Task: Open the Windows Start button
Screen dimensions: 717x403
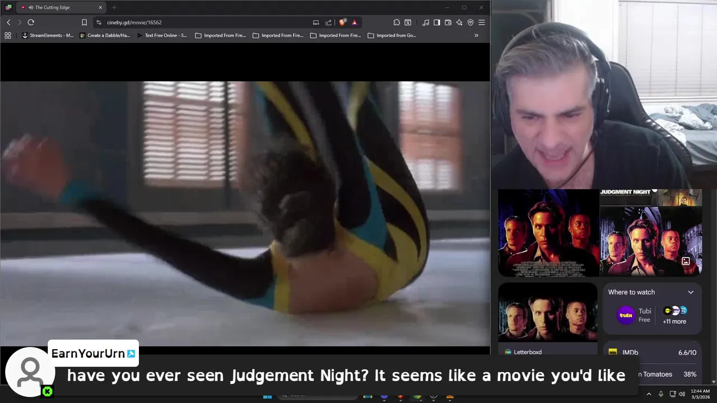Action: pyautogui.click(x=267, y=396)
